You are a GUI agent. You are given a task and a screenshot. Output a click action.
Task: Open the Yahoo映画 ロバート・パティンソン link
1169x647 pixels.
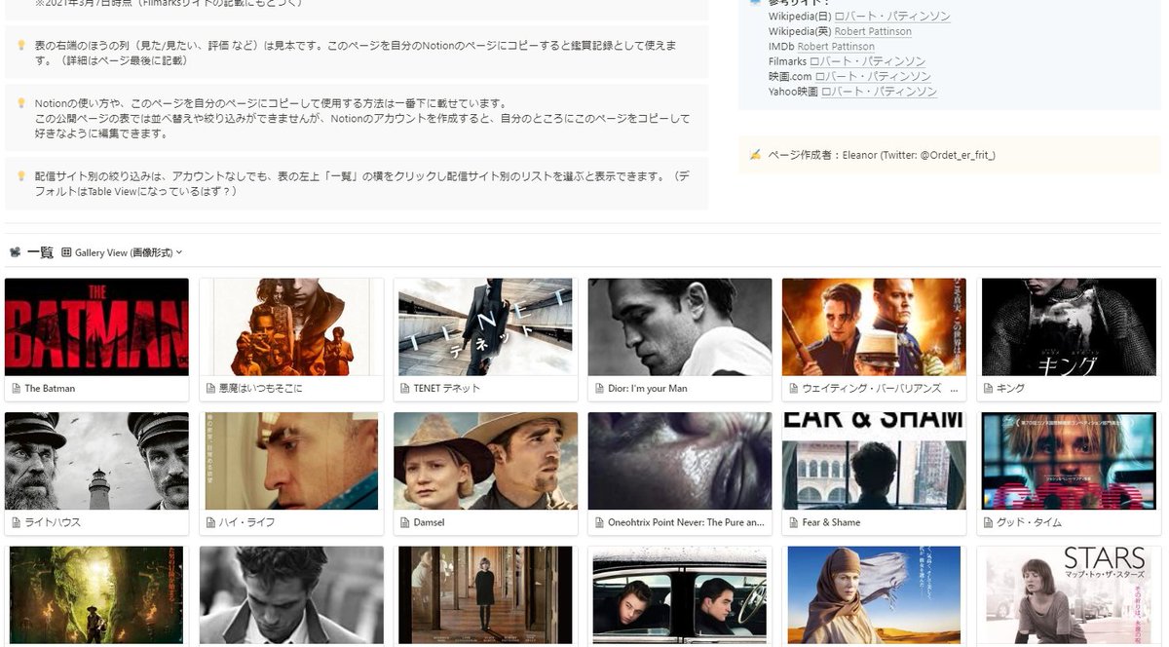[x=879, y=92]
